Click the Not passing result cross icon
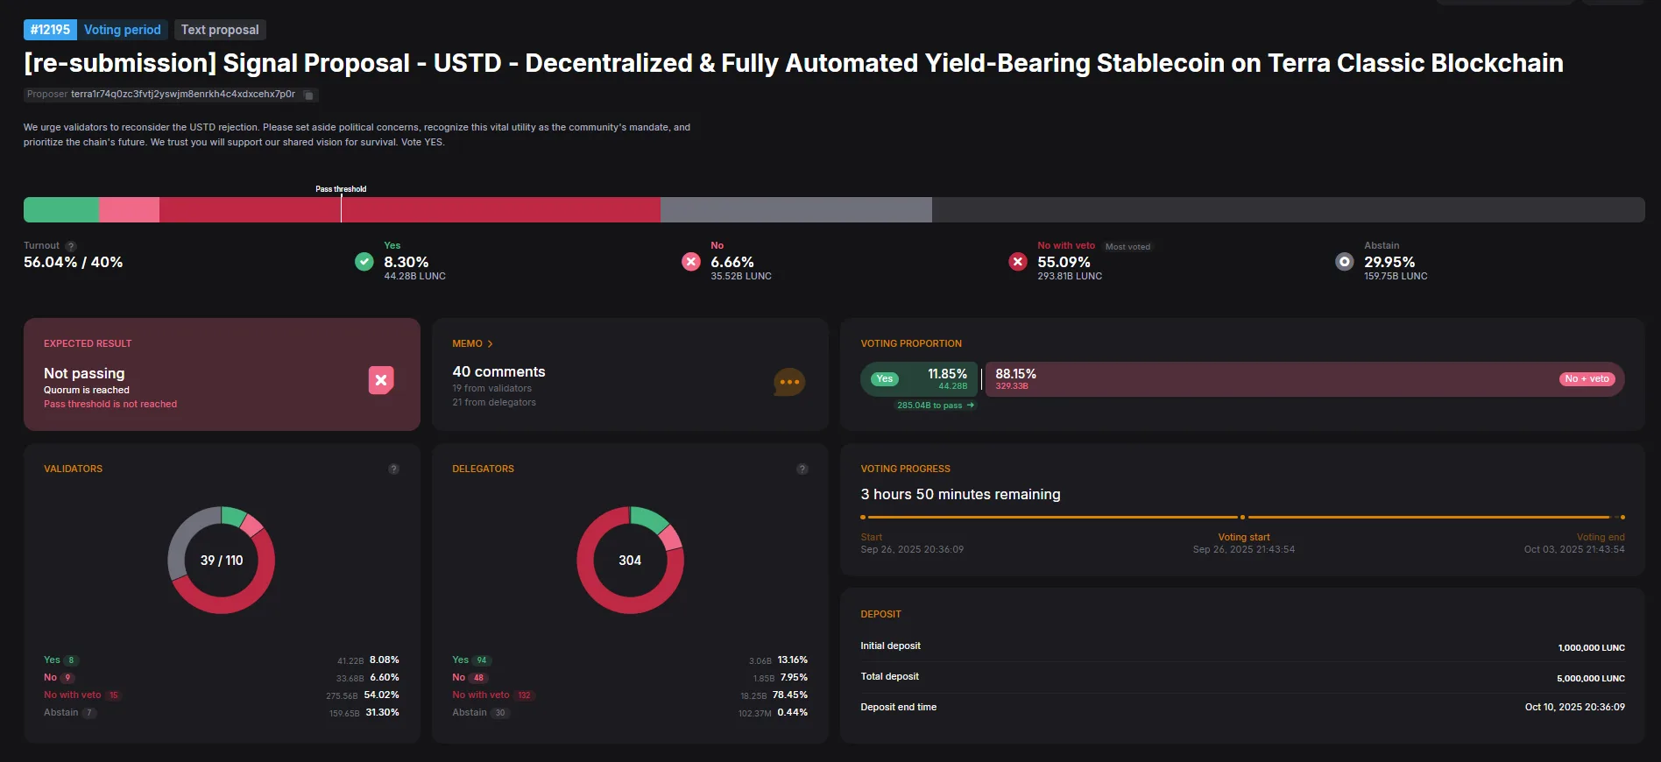This screenshot has height=762, width=1661. pos(381,380)
